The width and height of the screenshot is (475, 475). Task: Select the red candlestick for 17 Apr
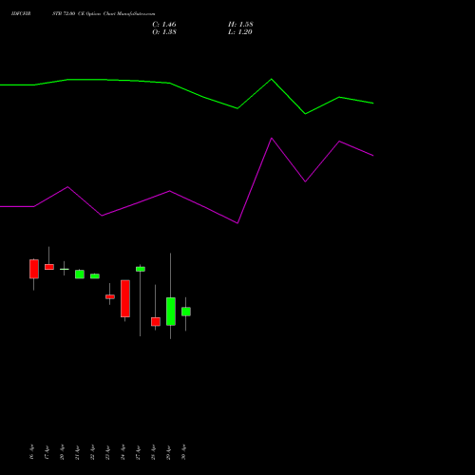click(49, 267)
